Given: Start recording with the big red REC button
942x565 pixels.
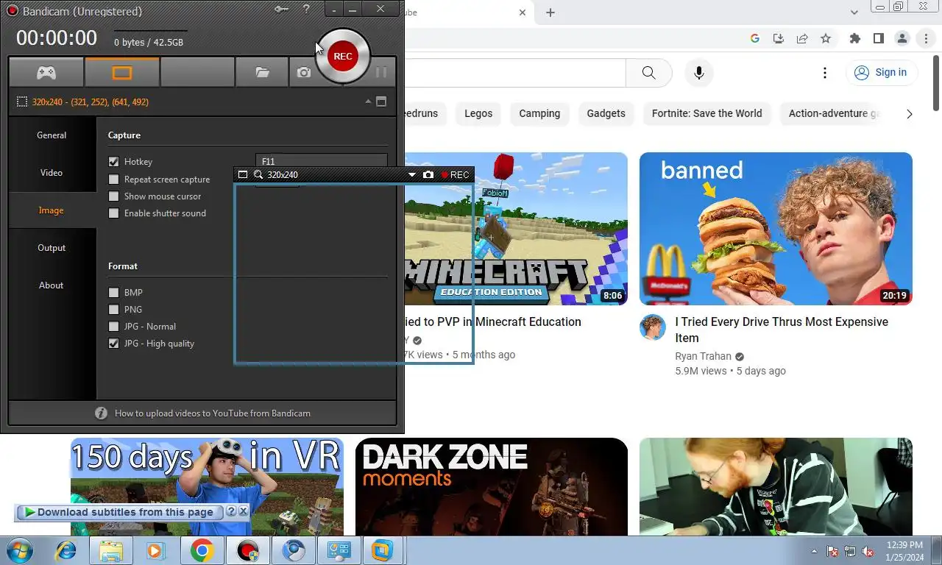Looking at the screenshot, I should point(343,56).
